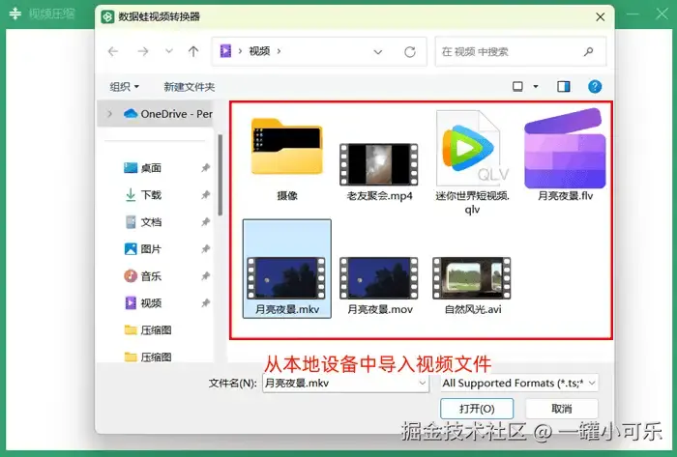
Task: Click the 文件名(N) input field
Action: pyautogui.click(x=345, y=383)
